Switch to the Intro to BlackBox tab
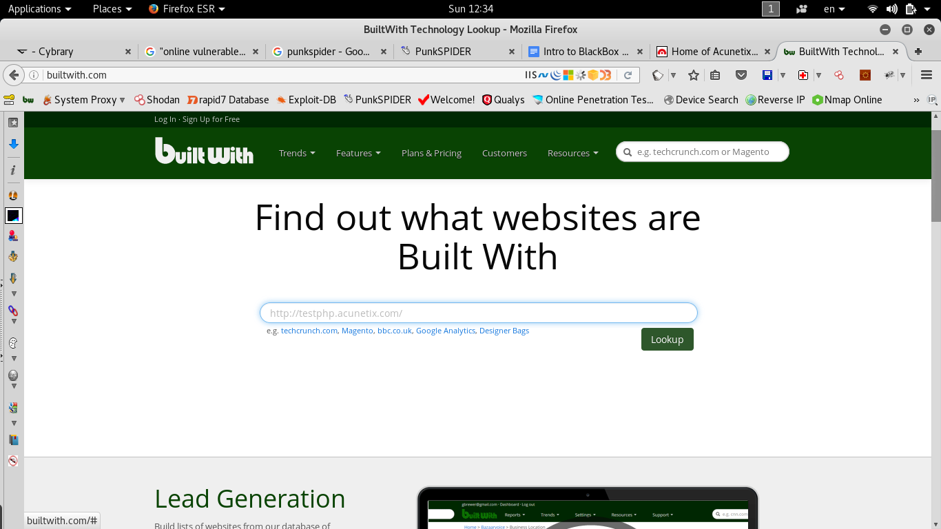Screen dimensions: 941x529 coord(585,51)
